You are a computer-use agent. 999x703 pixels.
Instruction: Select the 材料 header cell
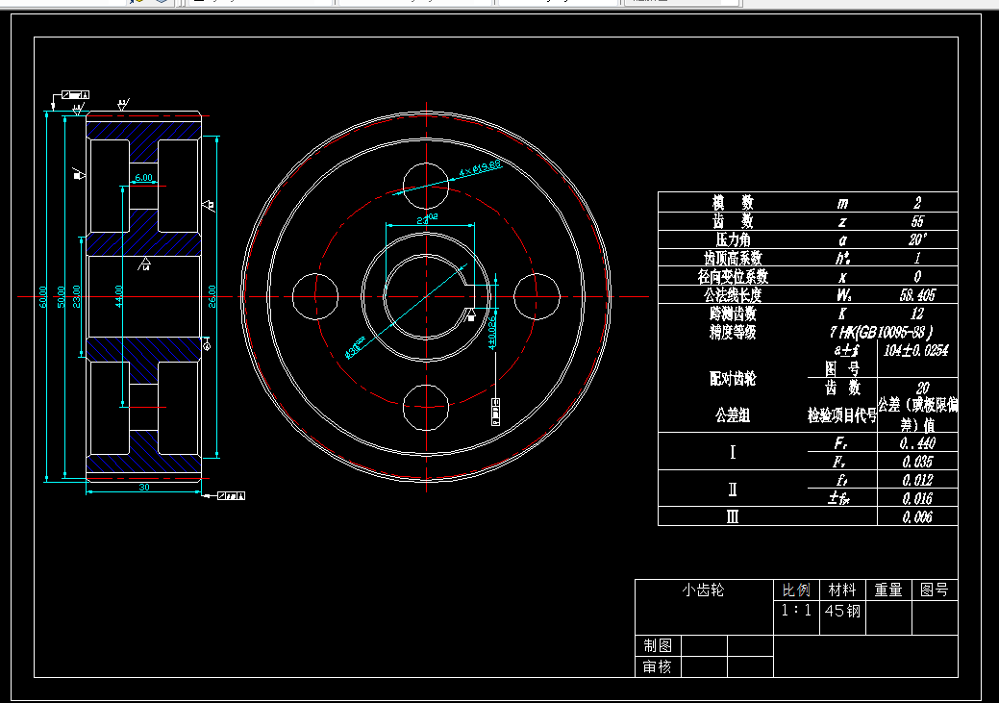pos(842,590)
